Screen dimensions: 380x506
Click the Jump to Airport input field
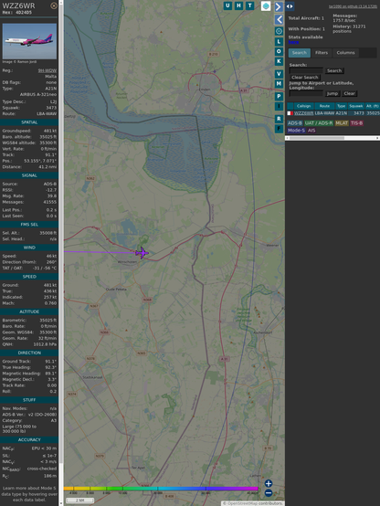[306, 93]
